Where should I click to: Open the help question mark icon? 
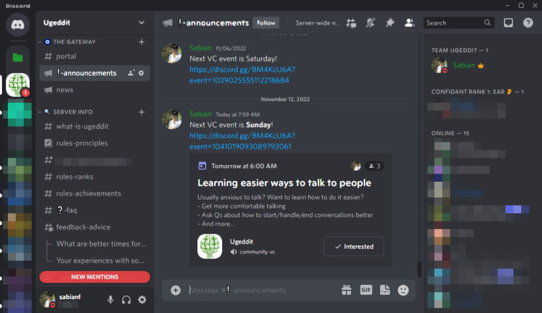528,23
